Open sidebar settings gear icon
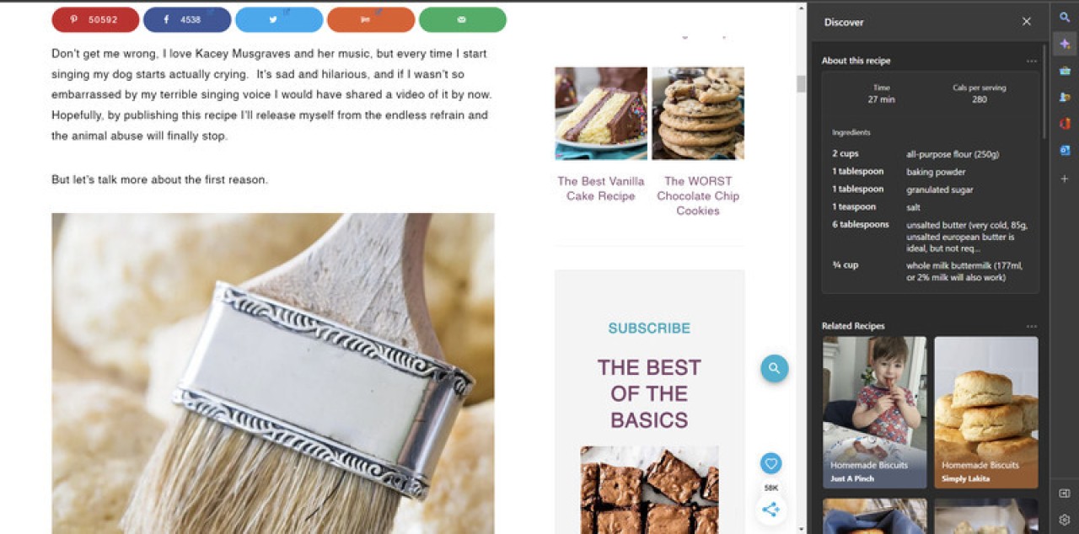The height and width of the screenshot is (534, 1079). [1065, 520]
